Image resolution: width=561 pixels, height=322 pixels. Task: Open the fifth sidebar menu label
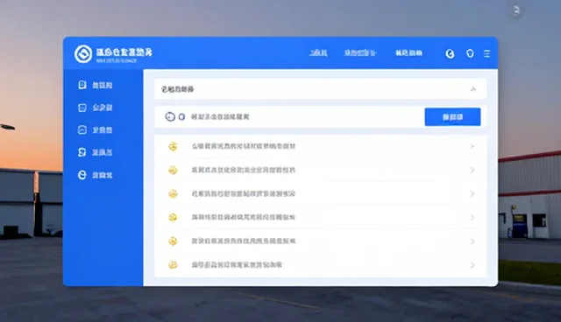pyautogui.click(x=103, y=175)
